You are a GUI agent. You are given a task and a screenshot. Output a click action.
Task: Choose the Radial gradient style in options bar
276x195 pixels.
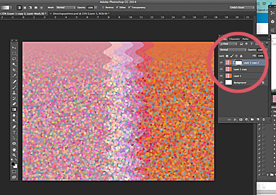tap(25, 7)
